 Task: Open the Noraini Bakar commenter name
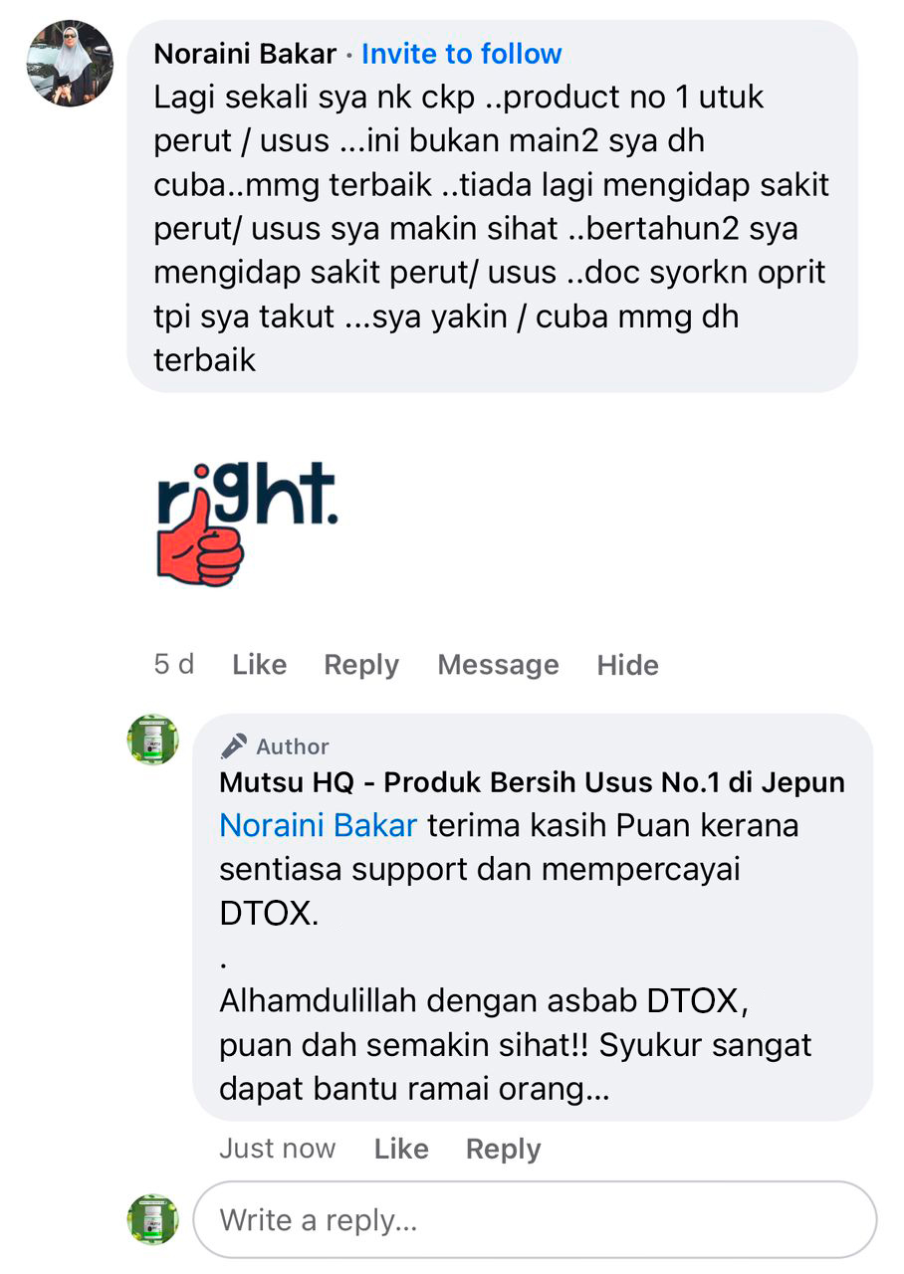[x=245, y=54]
